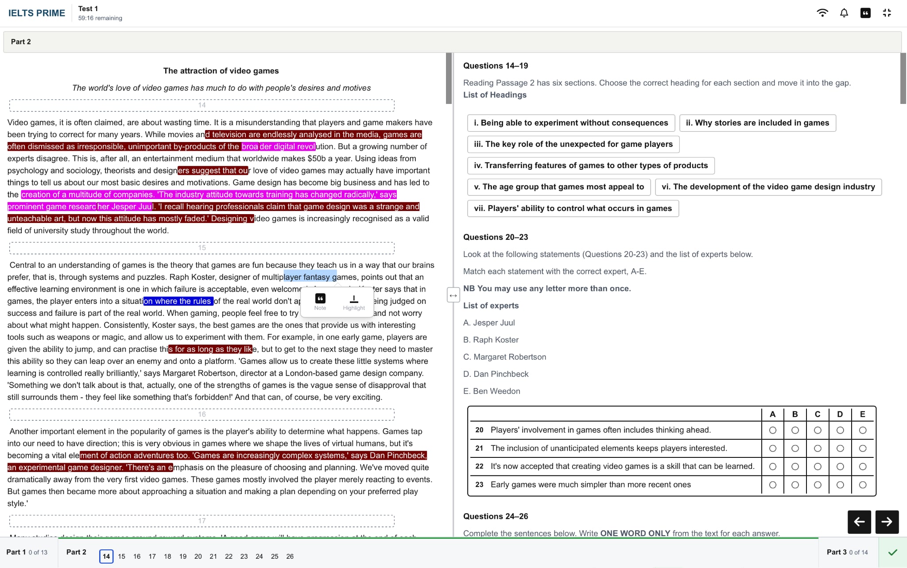This screenshot has height=568, width=907.
Task: Pick heading vi. development of design industry
Action: click(x=768, y=187)
